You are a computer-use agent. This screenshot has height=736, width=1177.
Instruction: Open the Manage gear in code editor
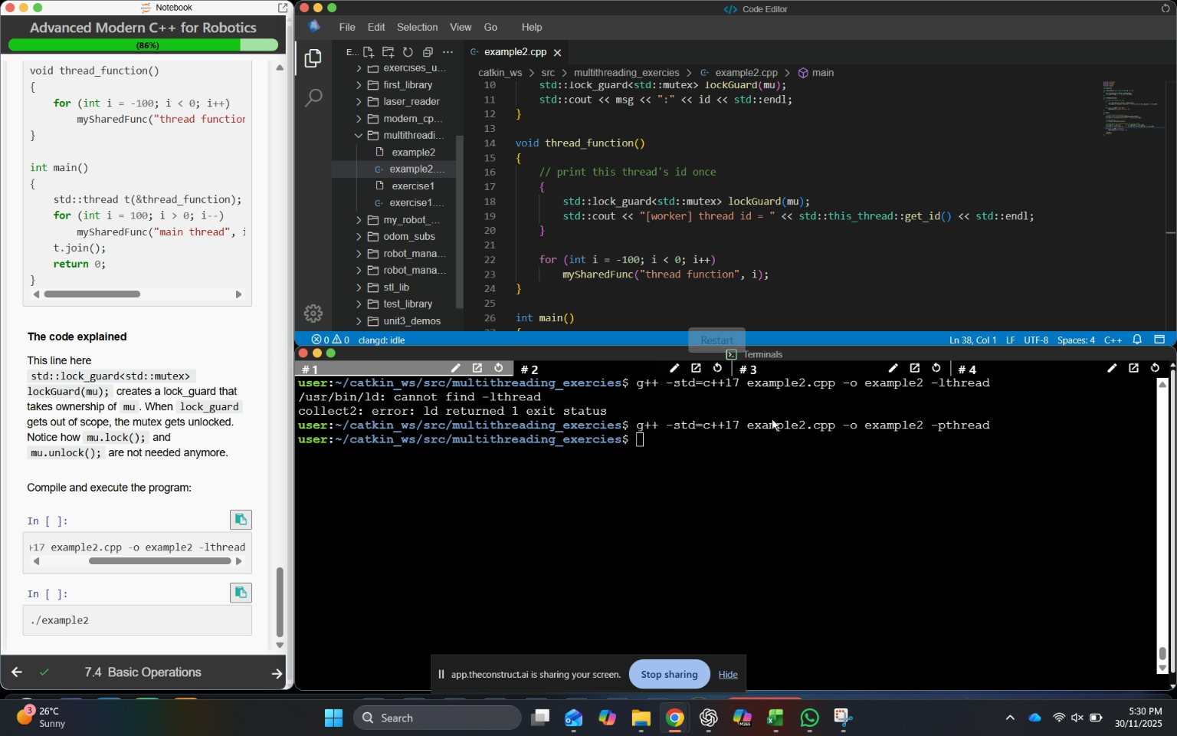click(313, 313)
